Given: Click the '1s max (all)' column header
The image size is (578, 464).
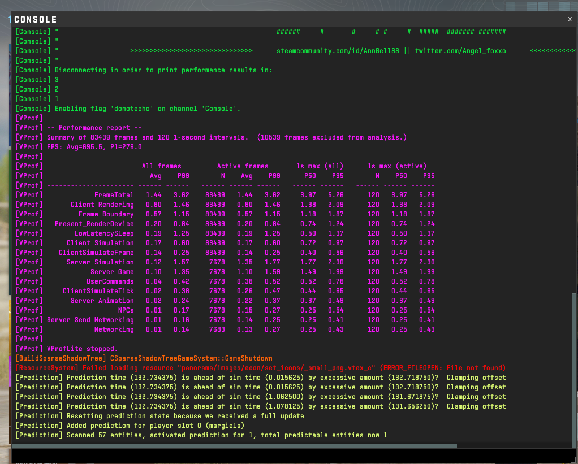Looking at the screenshot, I should pos(320,166).
